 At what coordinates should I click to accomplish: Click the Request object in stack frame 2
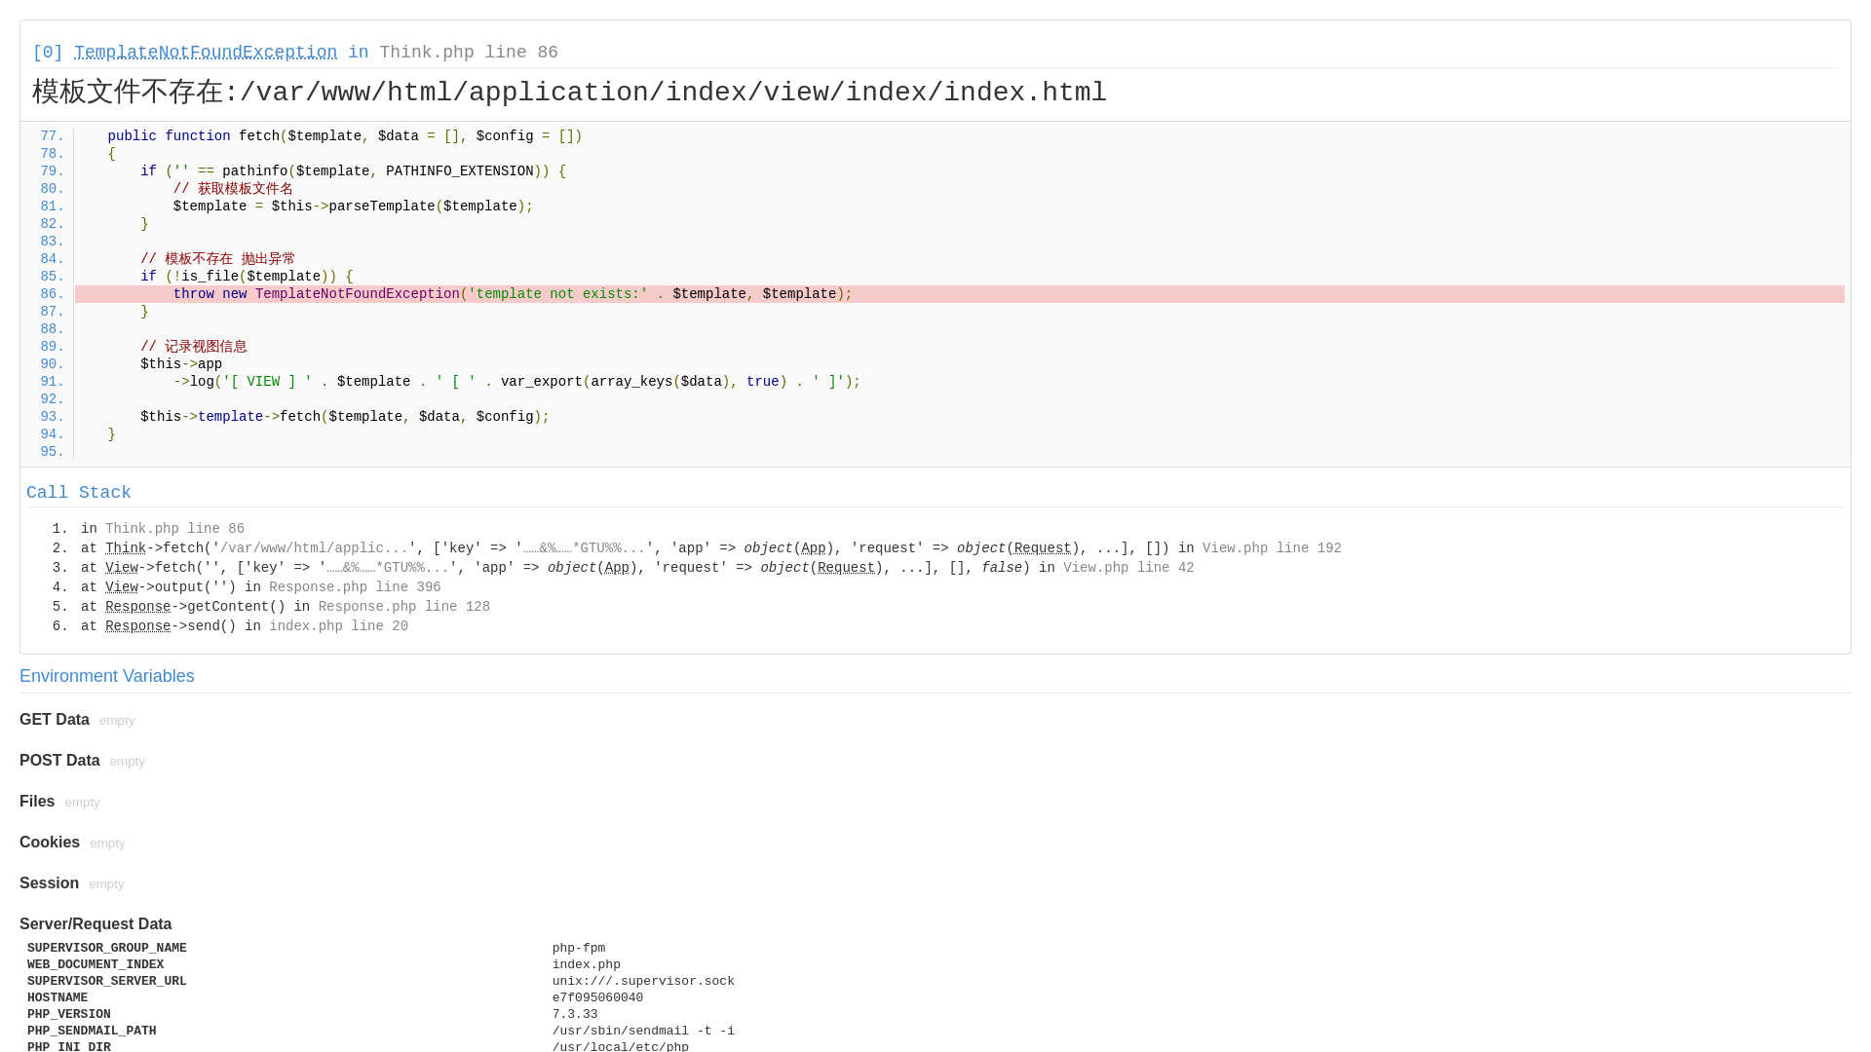[1043, 548]
